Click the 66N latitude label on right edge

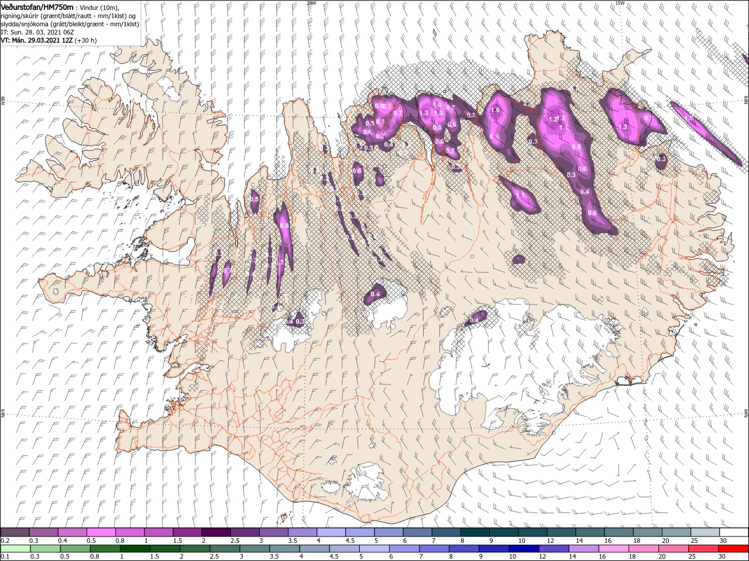click(746, 101)
